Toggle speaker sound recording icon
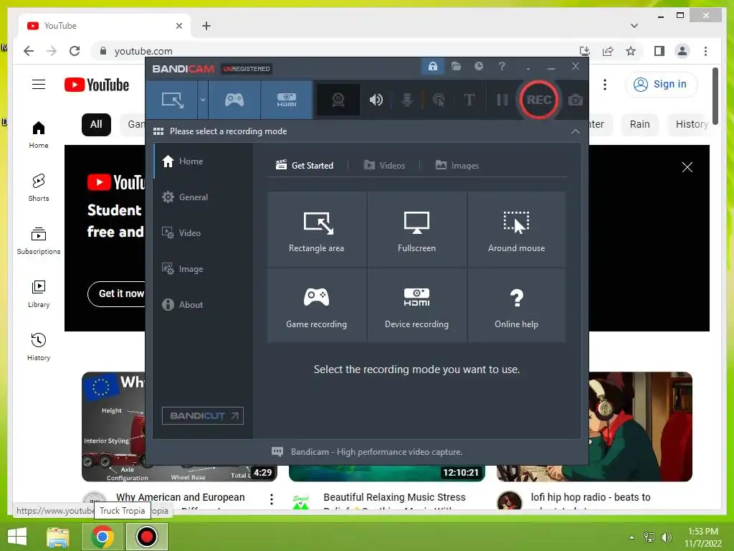The image size is (734, 551). 376,100
